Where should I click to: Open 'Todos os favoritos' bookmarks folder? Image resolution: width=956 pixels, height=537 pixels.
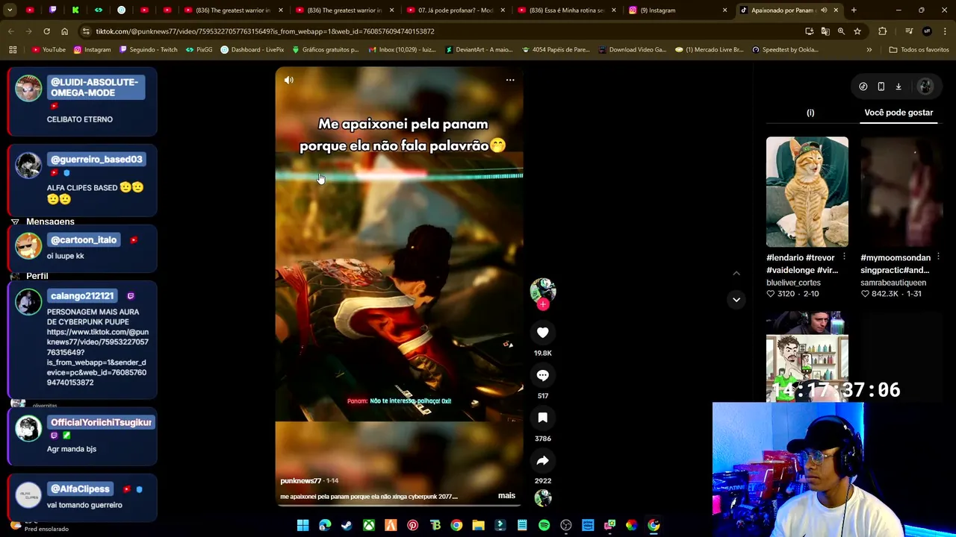pos(919,50)
